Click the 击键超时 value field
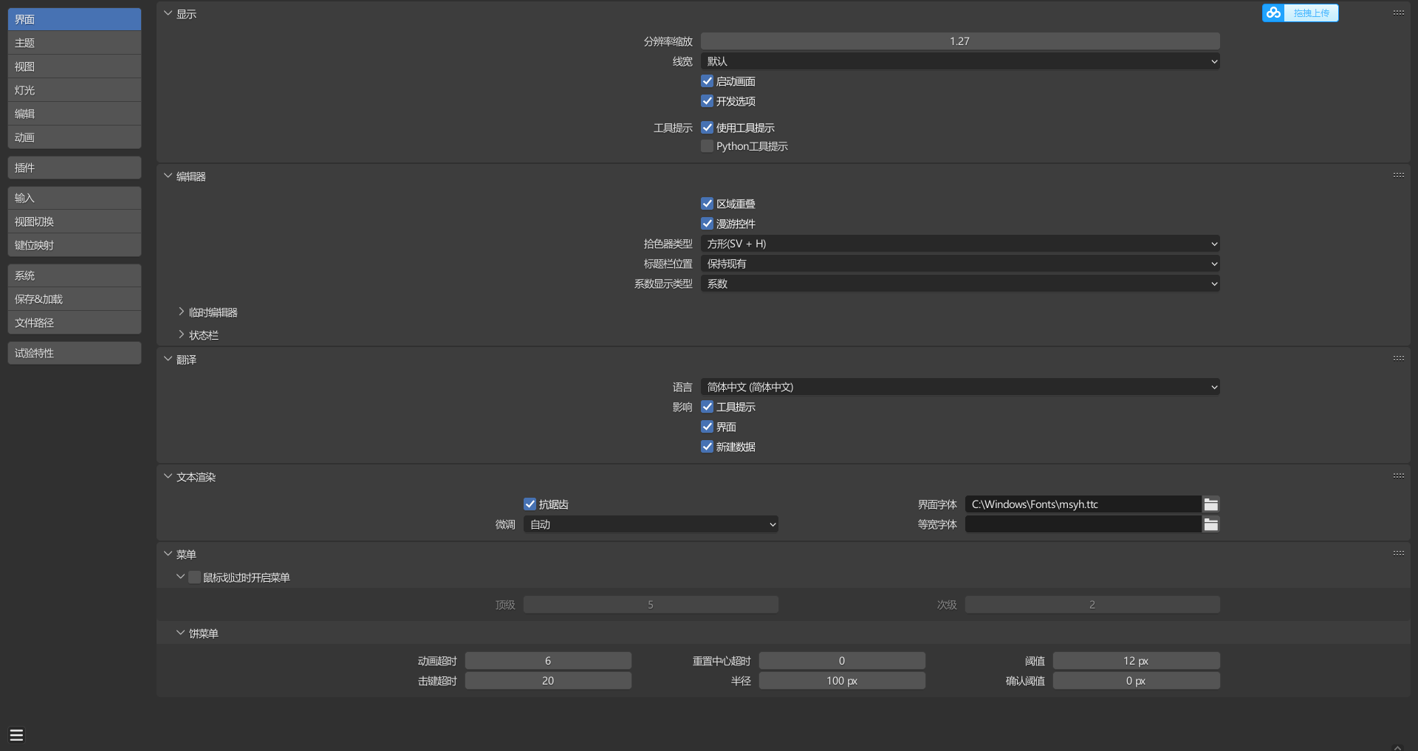 tap(548, 681)
